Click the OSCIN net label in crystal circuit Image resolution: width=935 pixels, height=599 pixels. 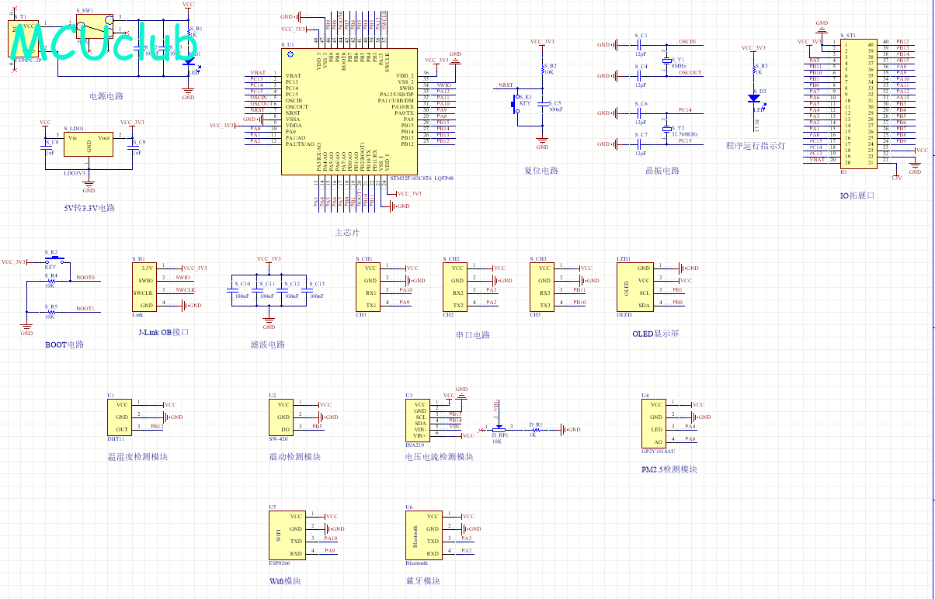687,41
